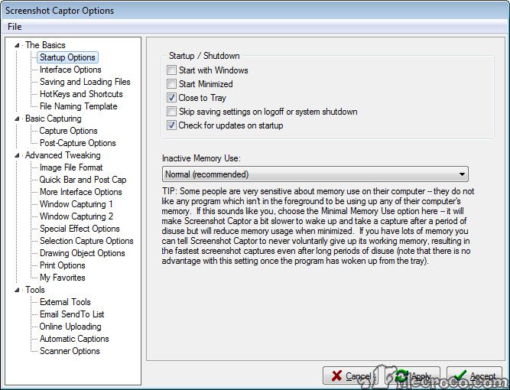Tick Skip saving settings on logoff checkbox
This screenshot has width=510, height=390.
click(171, 112)
